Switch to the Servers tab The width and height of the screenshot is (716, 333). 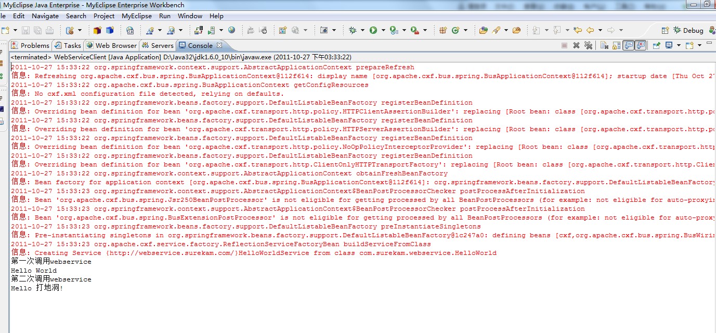coord(157,45)
